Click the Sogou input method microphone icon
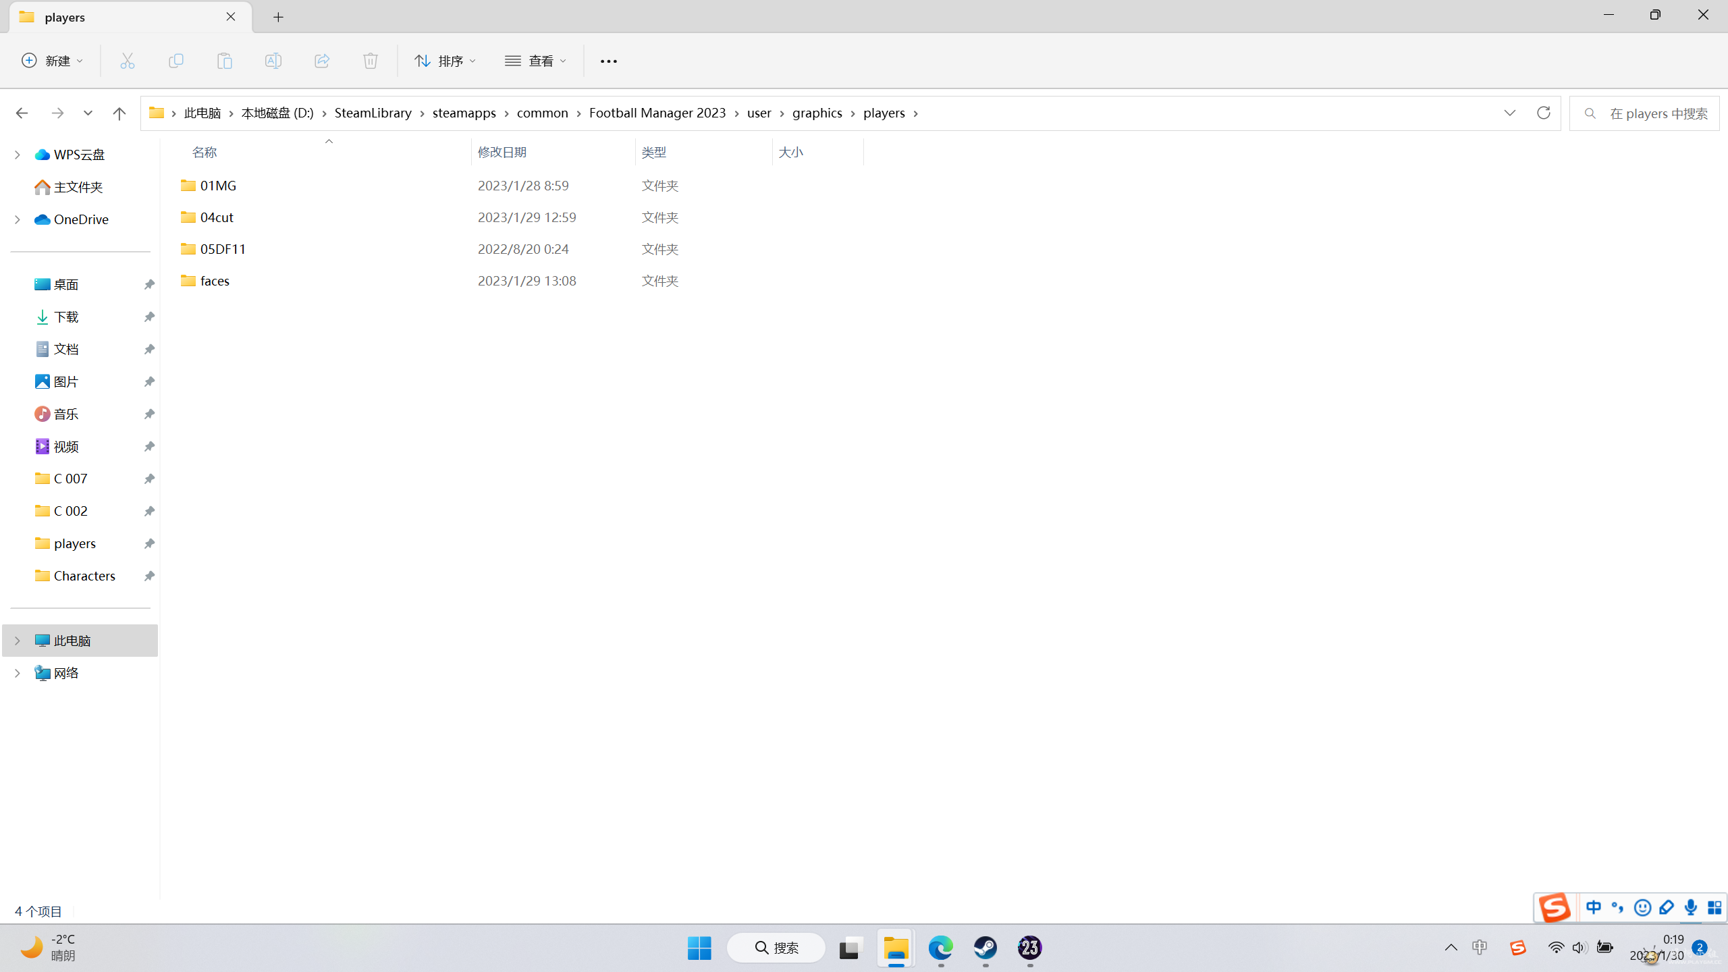This screenshot has height=972, width=1728. click(1691, 908)
